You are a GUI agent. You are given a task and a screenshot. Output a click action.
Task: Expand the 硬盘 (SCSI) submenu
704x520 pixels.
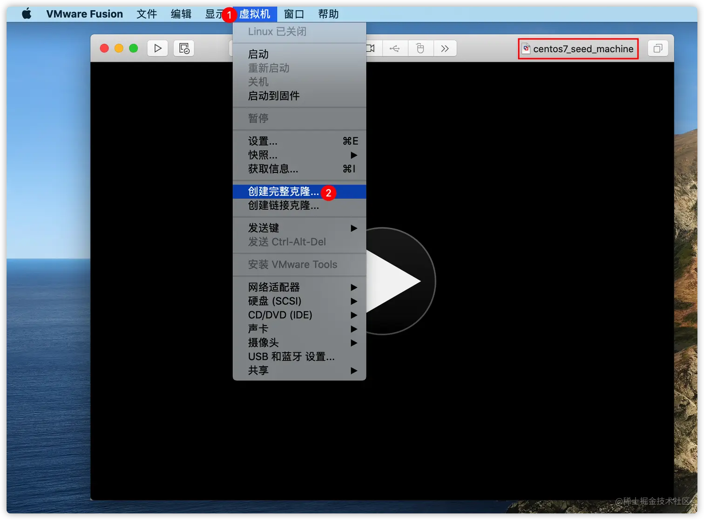click(299, 301)
